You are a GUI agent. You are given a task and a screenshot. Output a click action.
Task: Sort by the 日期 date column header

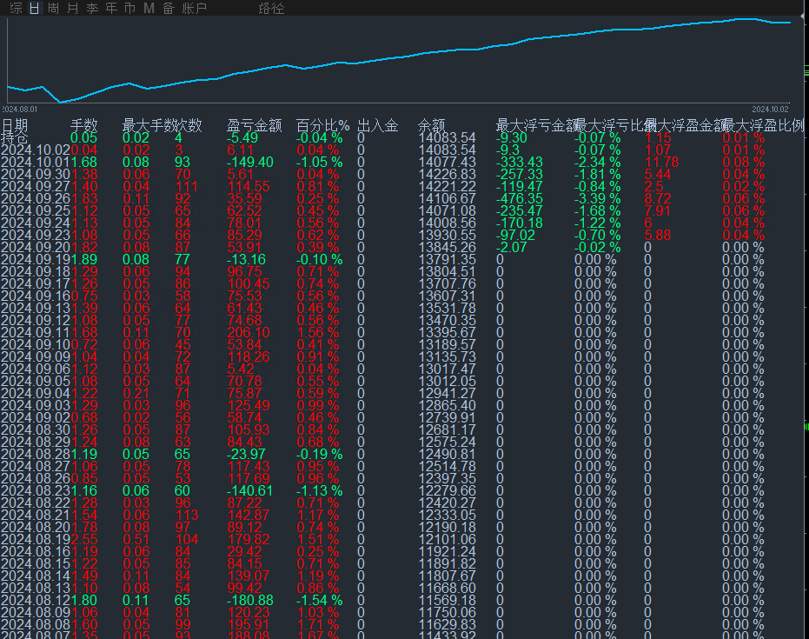[x=15, y=125]
